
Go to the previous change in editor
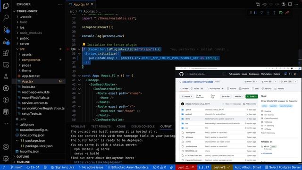click(x=264, y=4)
